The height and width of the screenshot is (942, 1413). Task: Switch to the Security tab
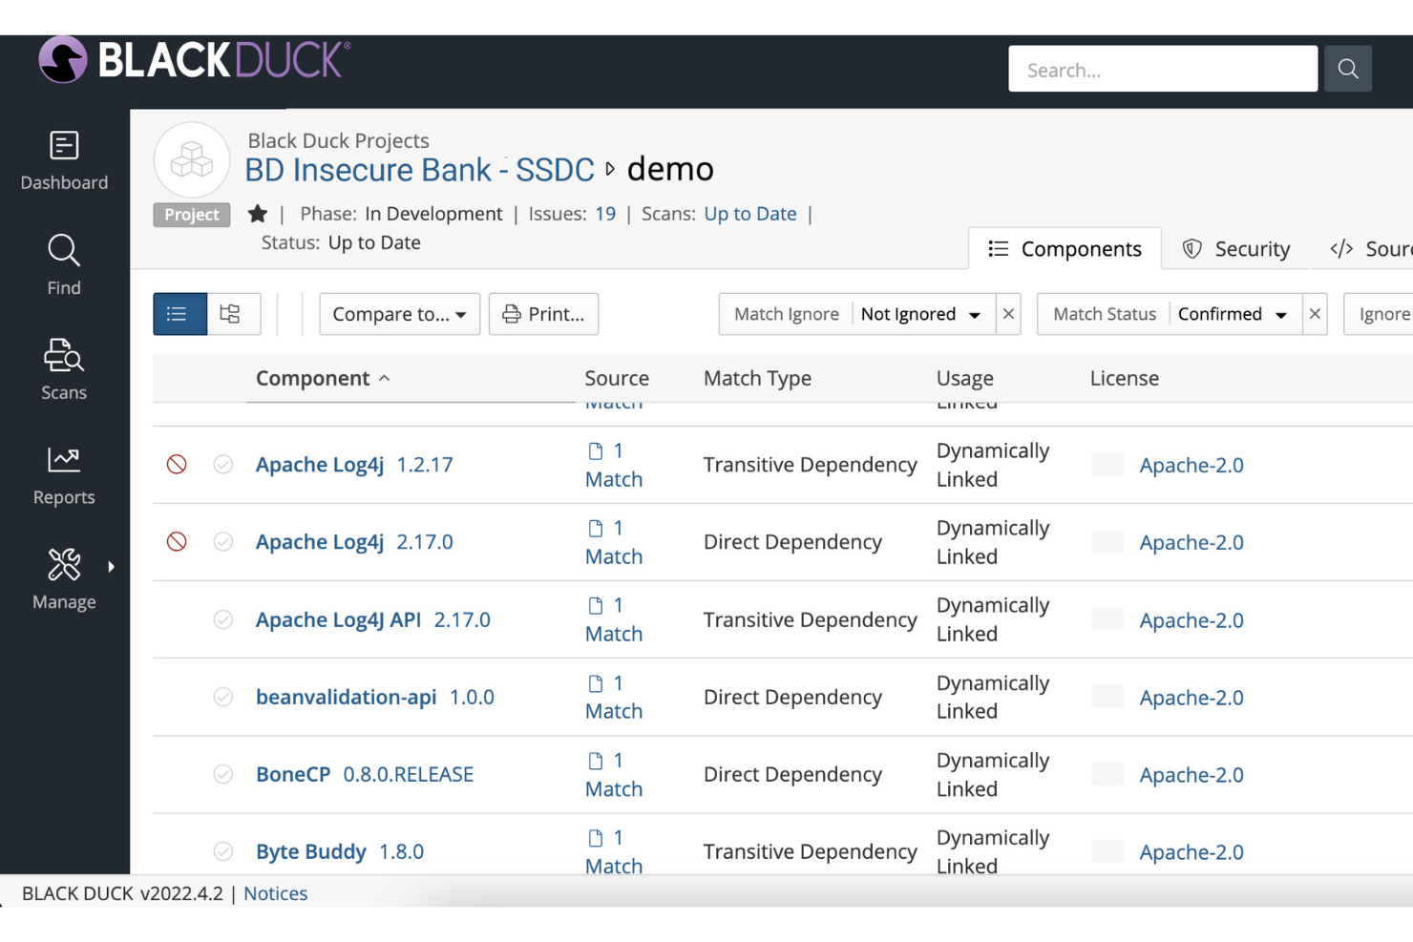click(x=1236, y=249)
